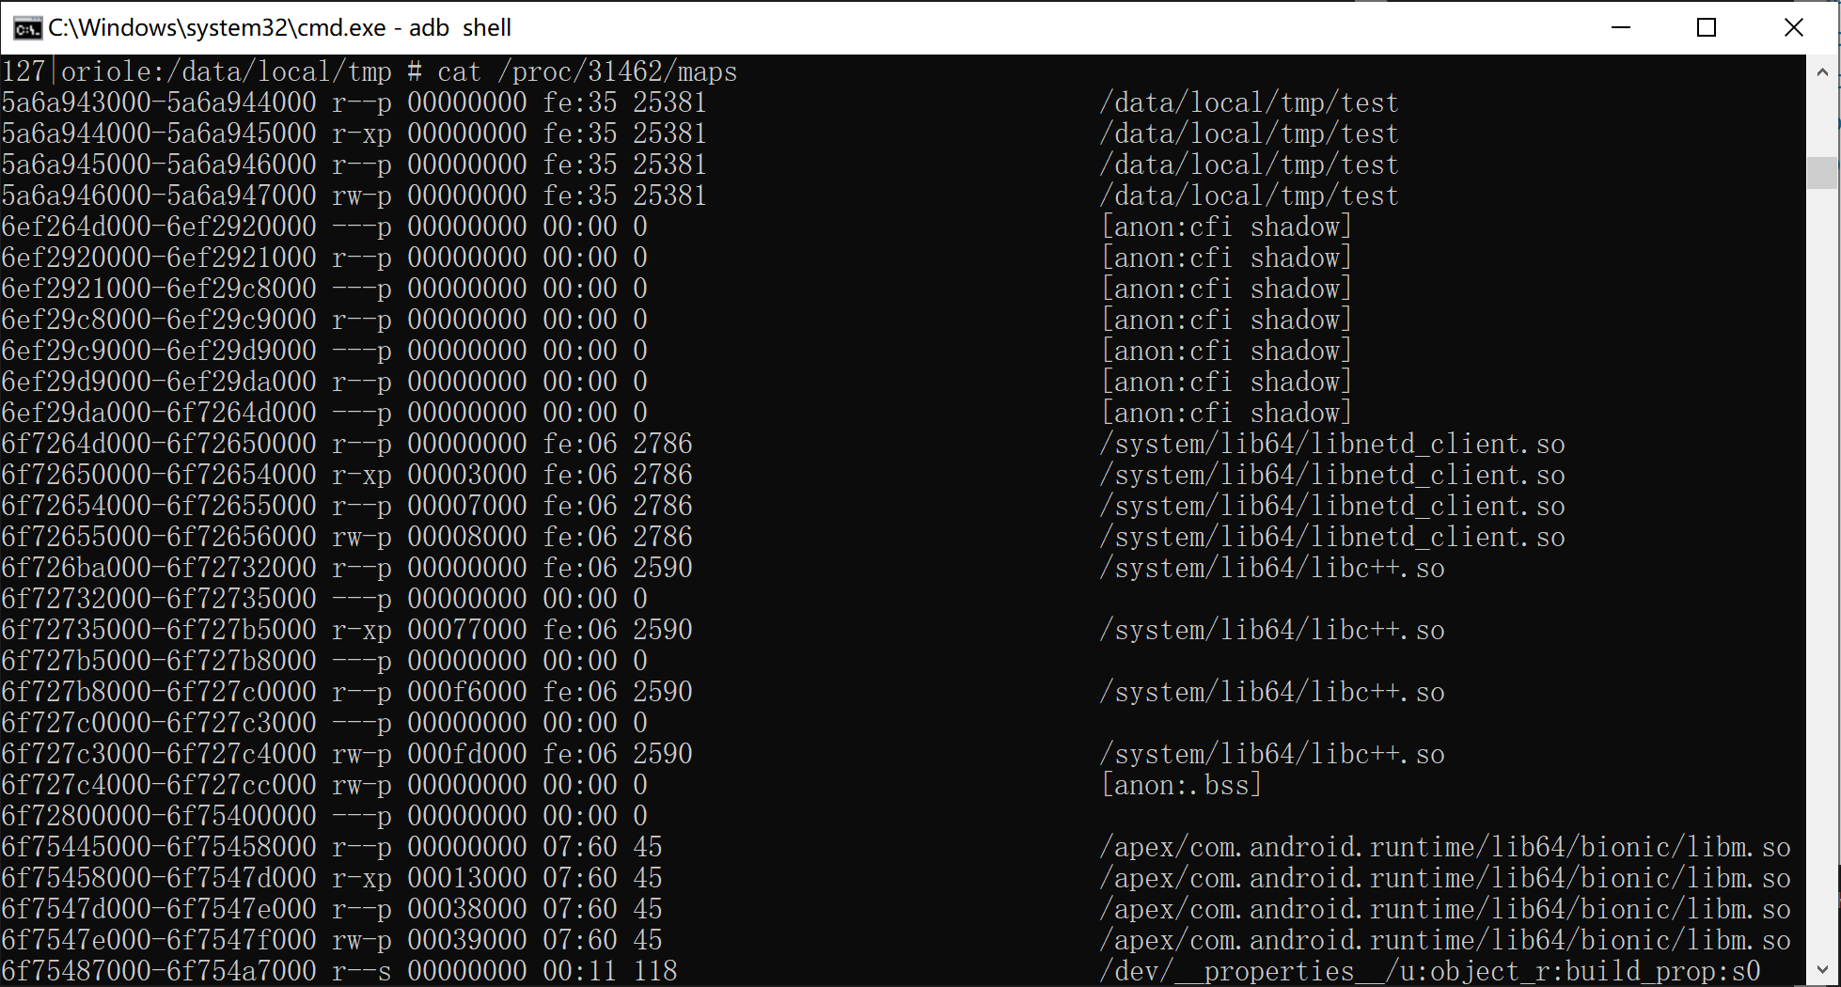Click address range 6f72732000-6f72735000
Viewport: 1841px width, 987px height.
(159, 600)
